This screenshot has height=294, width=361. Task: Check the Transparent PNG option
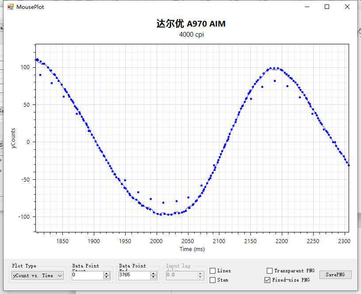(x=270, y=271)
